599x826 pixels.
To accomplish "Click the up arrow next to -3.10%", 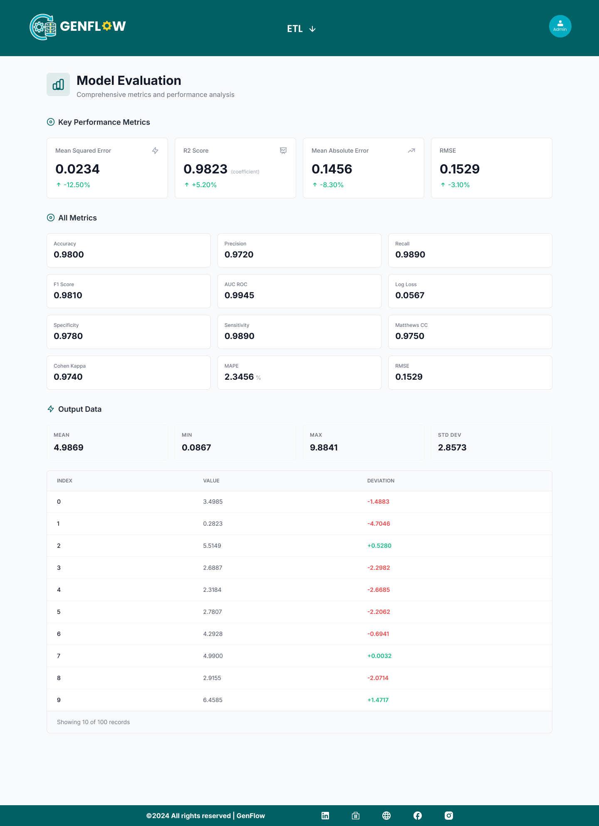I will [443, 185].
